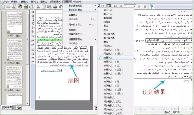
Task: Click the Save all pages icon beside Save
Action: pyautogui.click(x=32, y=6)
